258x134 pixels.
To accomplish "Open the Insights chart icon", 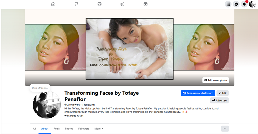I will coord(99,4).
